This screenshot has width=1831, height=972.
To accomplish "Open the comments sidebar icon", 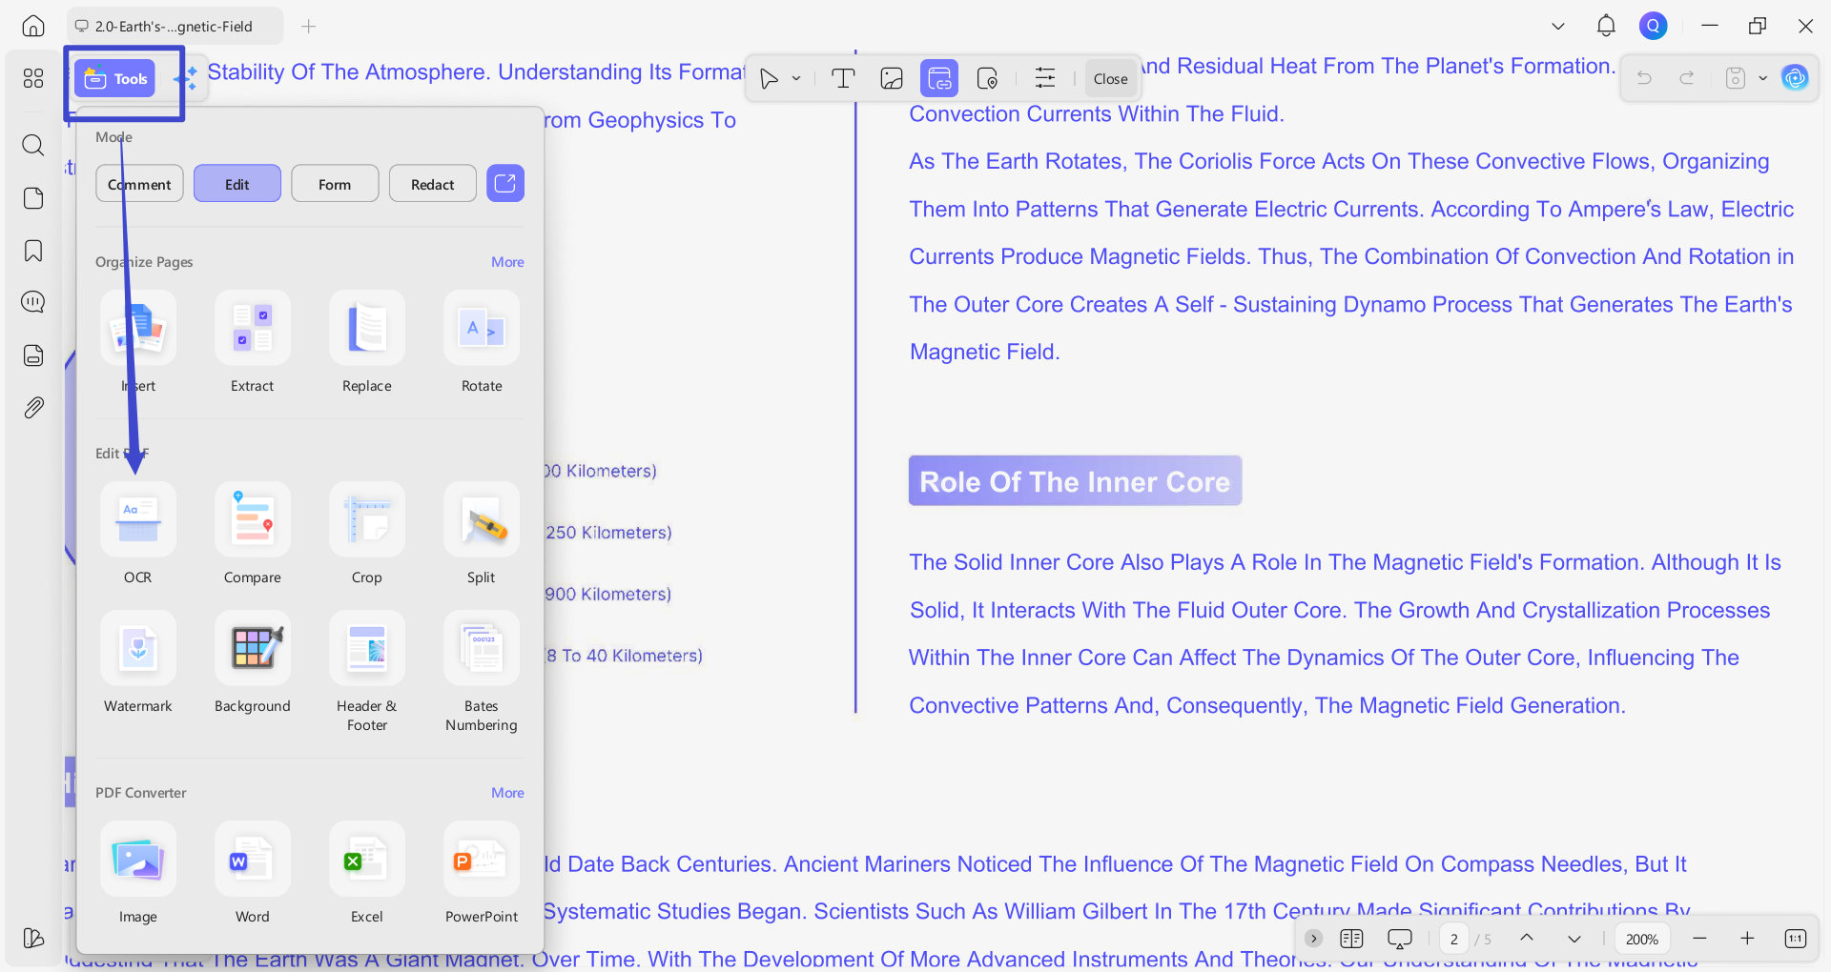I will pyautogui.click(x=33, y=302).
